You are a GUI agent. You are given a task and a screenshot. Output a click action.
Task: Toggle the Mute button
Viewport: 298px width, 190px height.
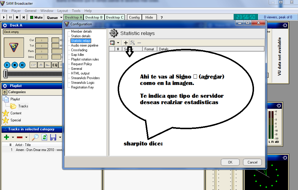point(36,17)
